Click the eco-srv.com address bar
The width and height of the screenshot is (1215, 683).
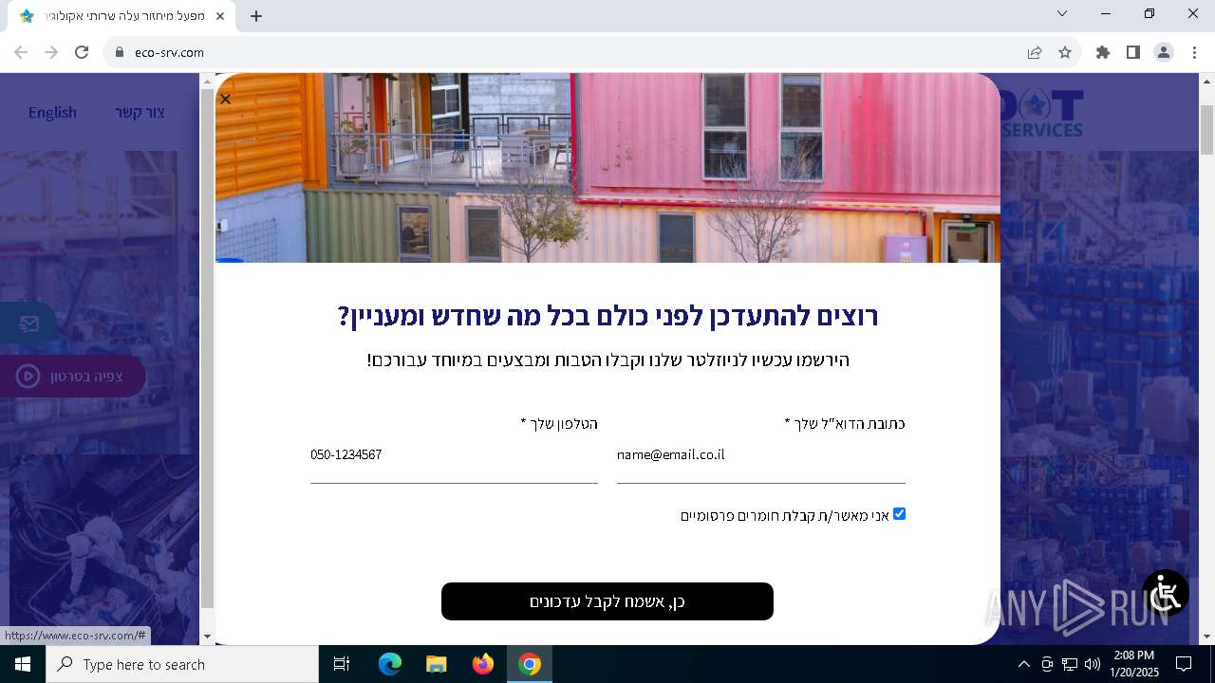click(x=570, y=52)
